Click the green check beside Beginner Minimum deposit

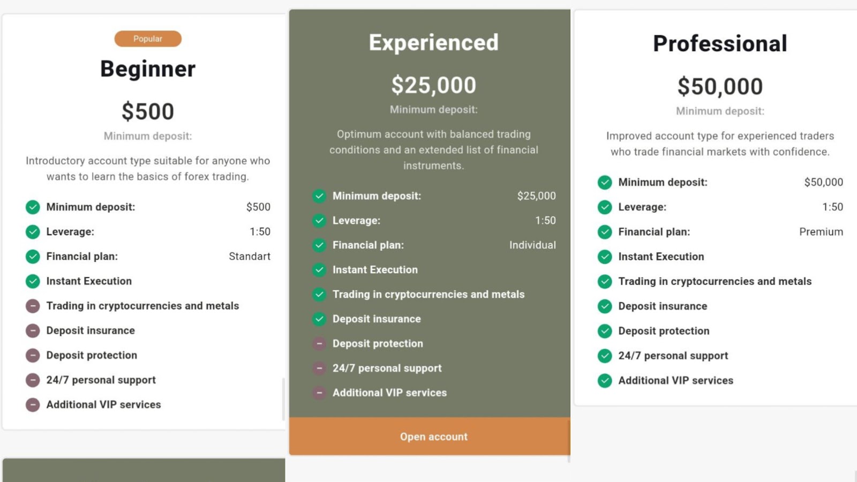(33, 207)
